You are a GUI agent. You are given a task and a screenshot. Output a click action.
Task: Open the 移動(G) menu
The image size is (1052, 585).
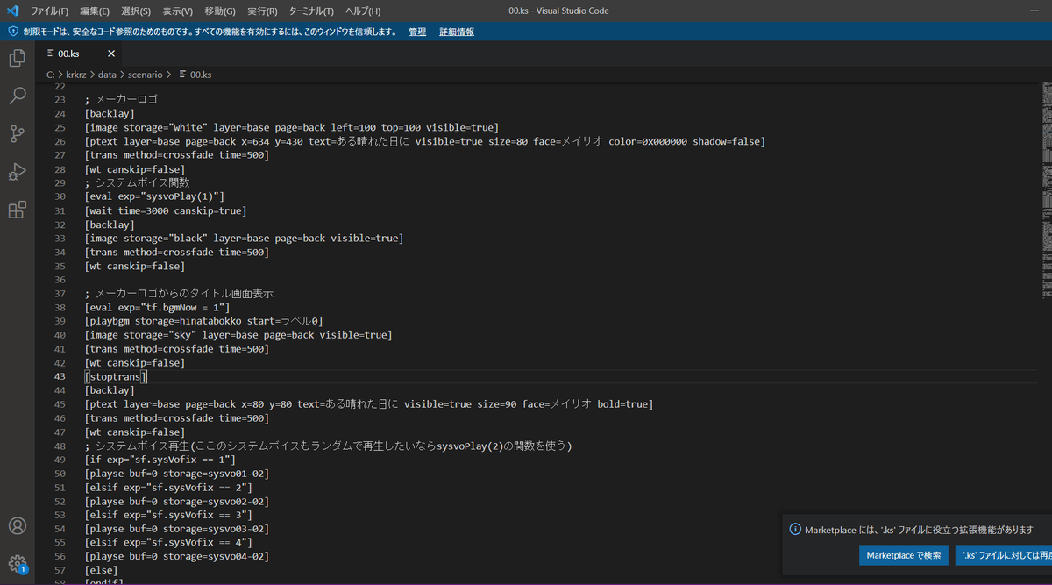(220, 11)
